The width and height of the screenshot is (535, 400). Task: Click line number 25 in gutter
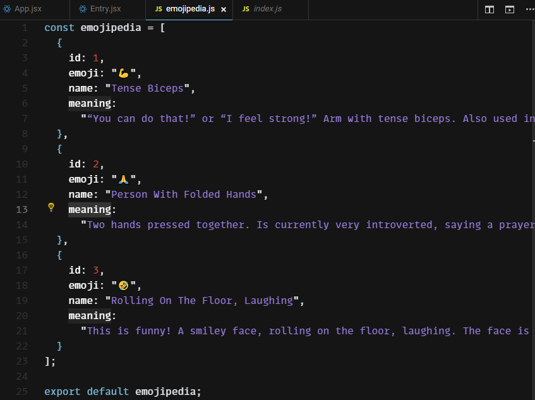coord(22,391)
